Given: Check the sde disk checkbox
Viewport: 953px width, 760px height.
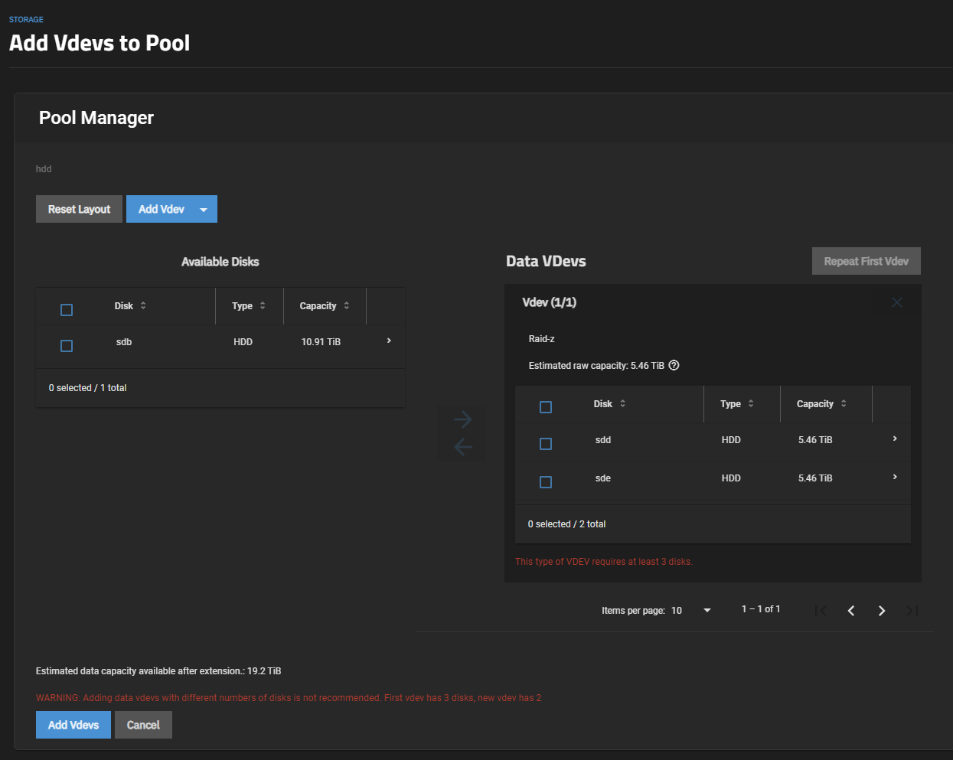Looking at the screenshot, I should (546, 482).
